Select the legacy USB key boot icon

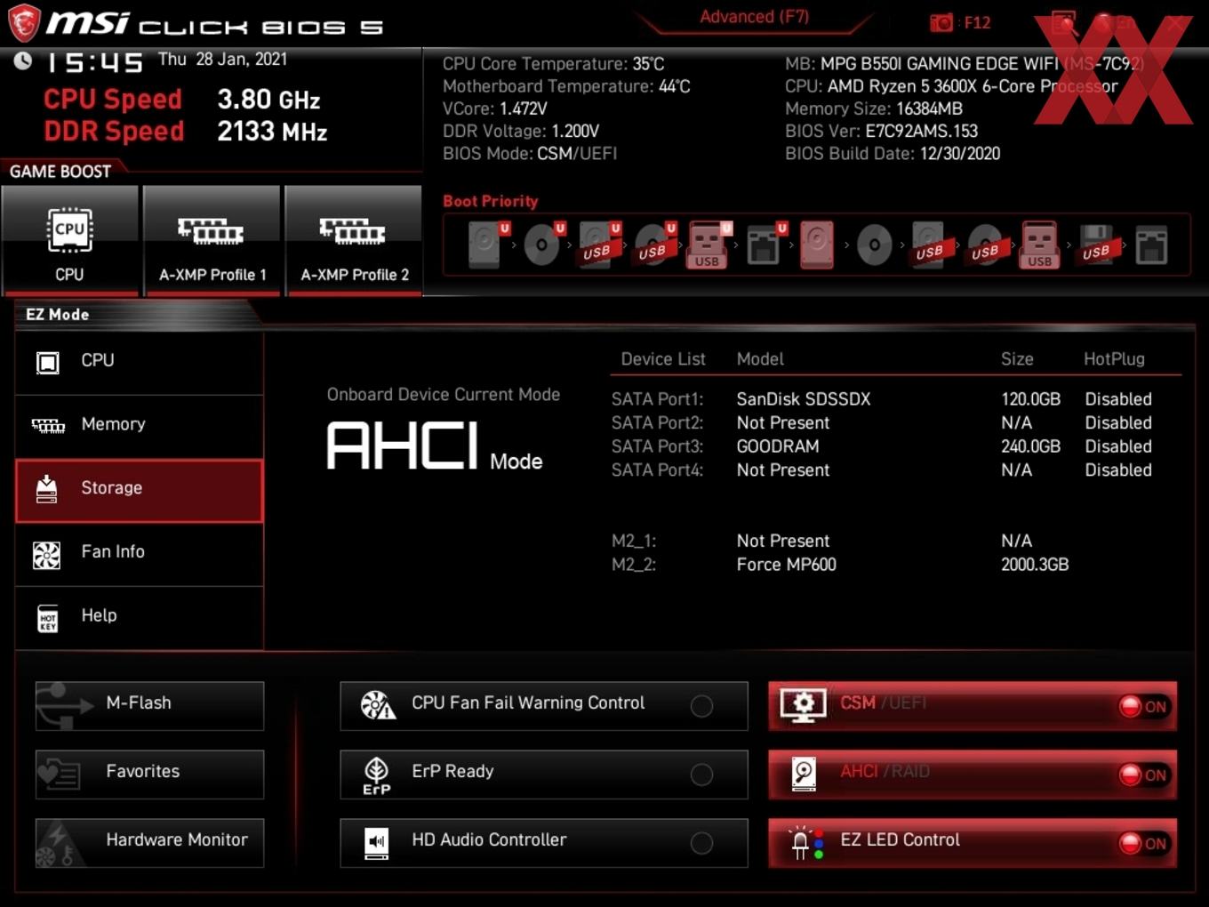tap(1039, 245)
